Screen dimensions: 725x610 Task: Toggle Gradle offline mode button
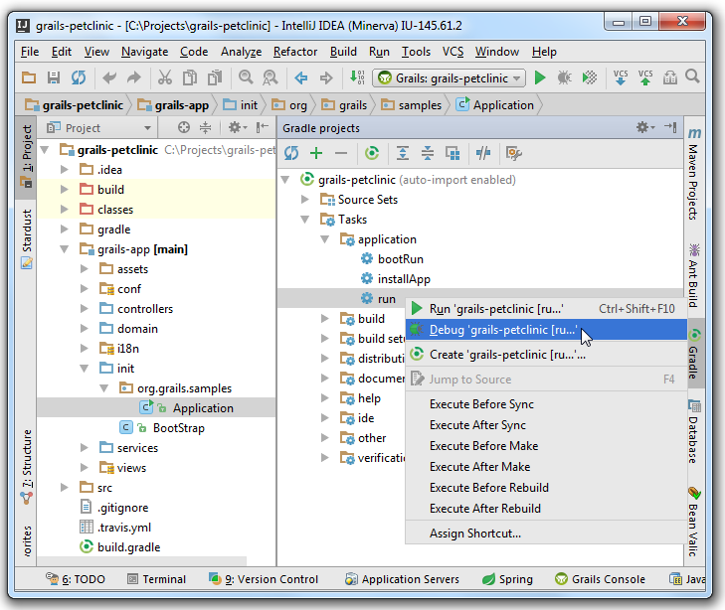(x=483, y=153)
